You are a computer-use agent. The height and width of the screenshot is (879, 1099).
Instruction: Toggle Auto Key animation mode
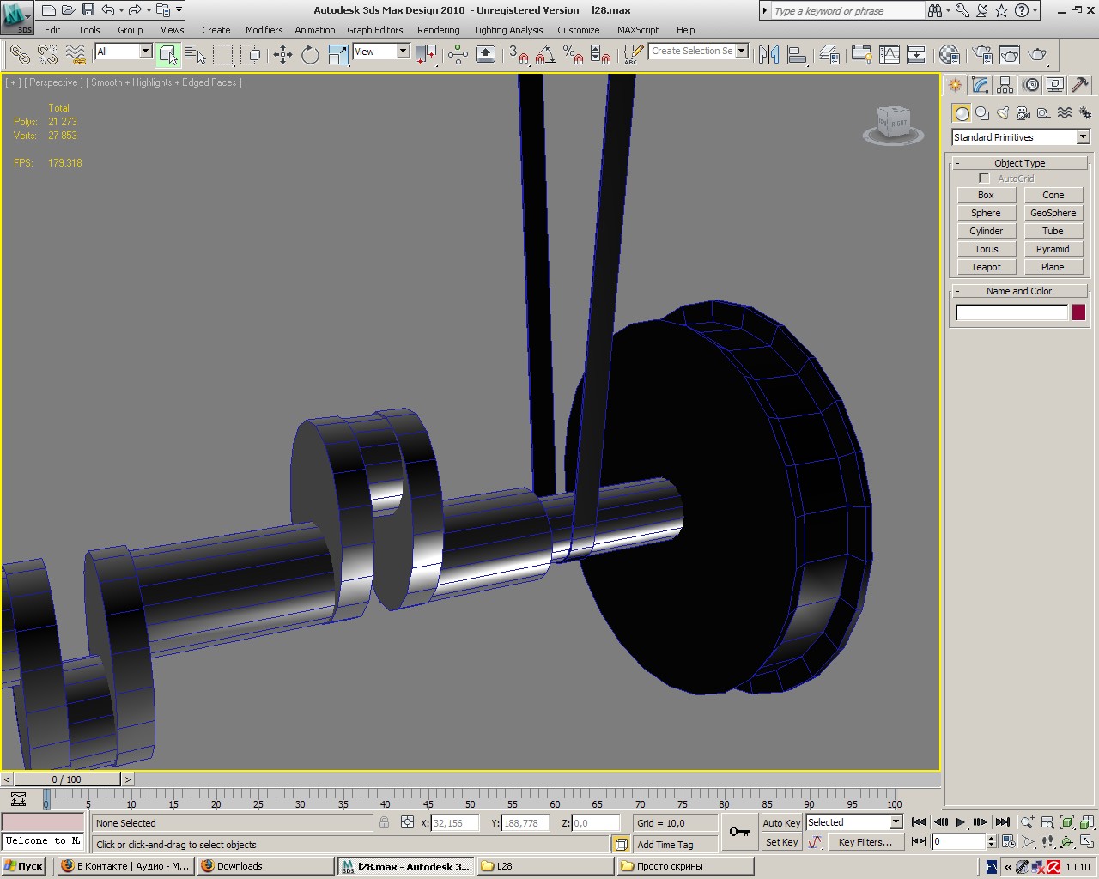(781, 822)
